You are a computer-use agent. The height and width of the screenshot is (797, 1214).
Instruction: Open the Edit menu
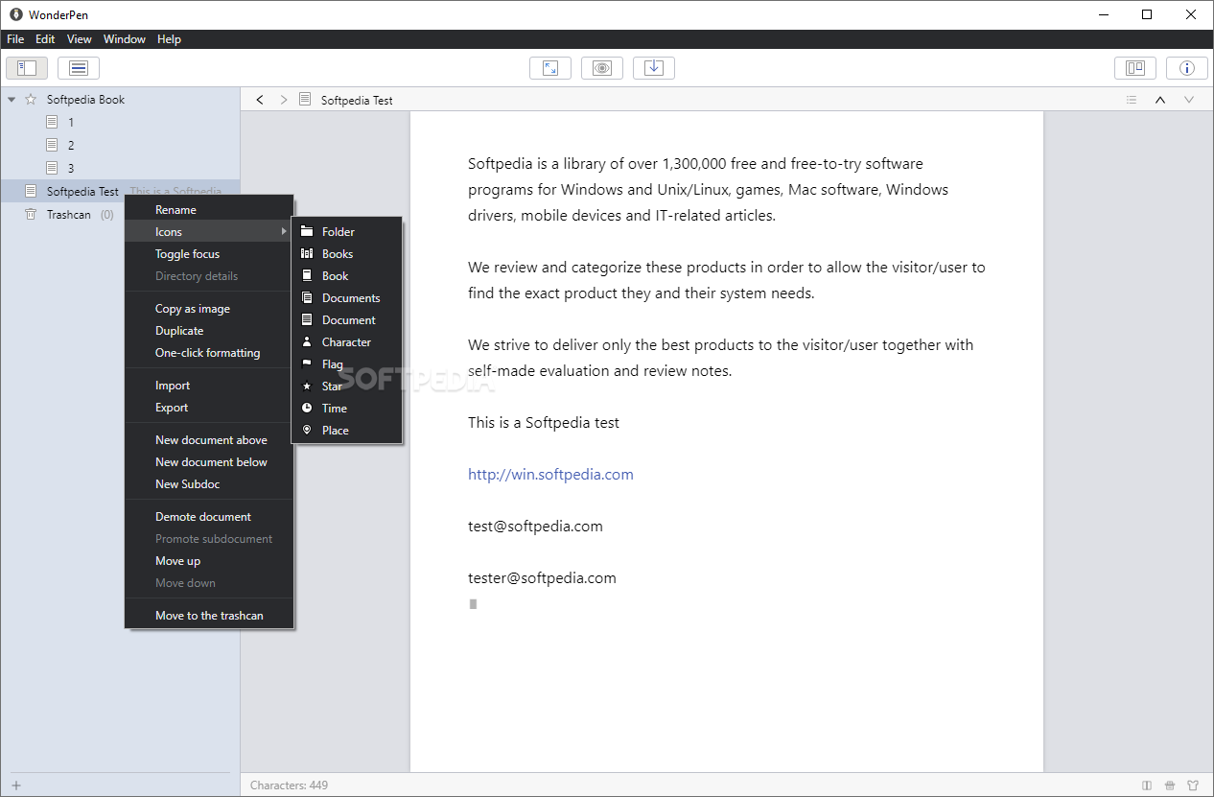point(45,39)
